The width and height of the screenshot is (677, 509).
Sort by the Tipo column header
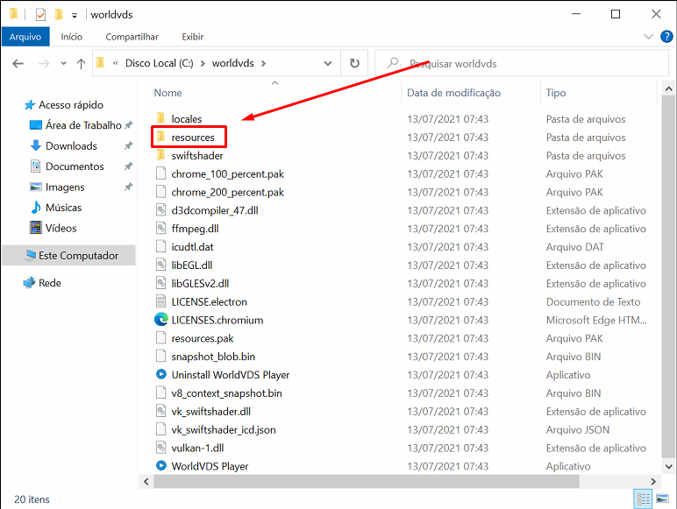click(556, 93)
